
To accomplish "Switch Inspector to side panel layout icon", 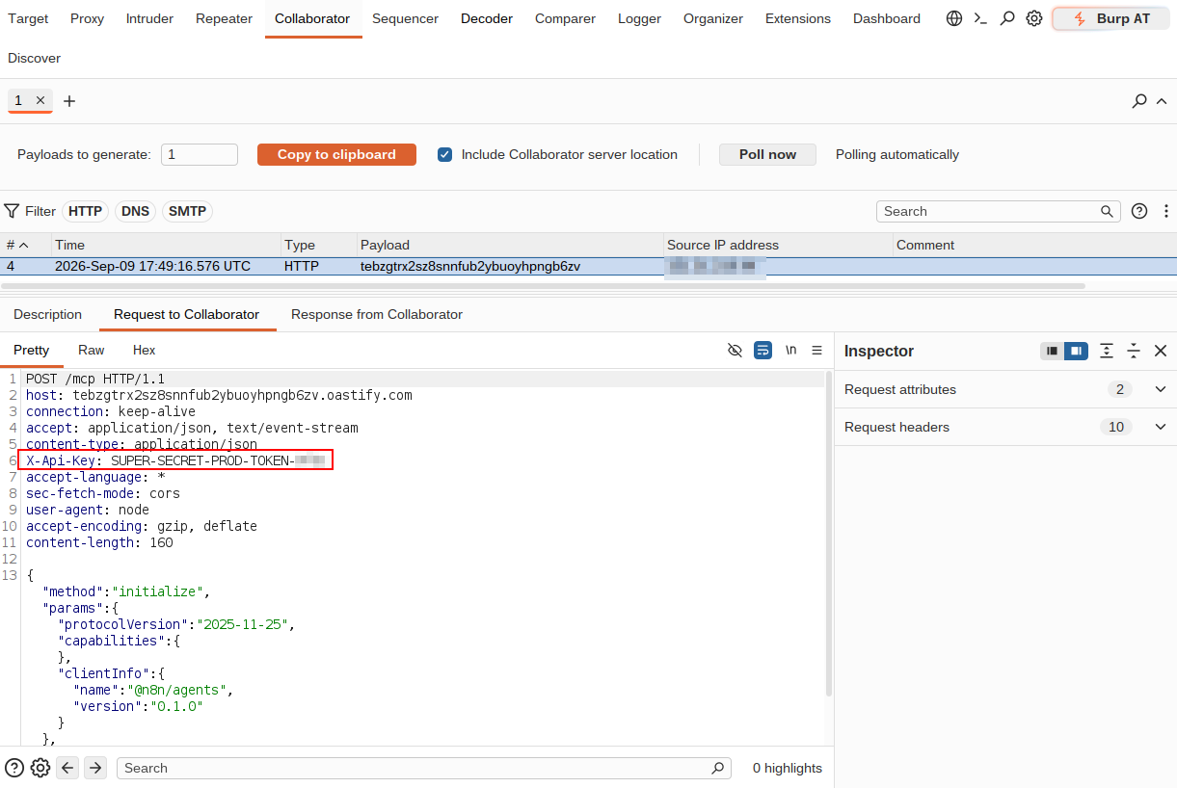I will click(x=1076, y=351).
